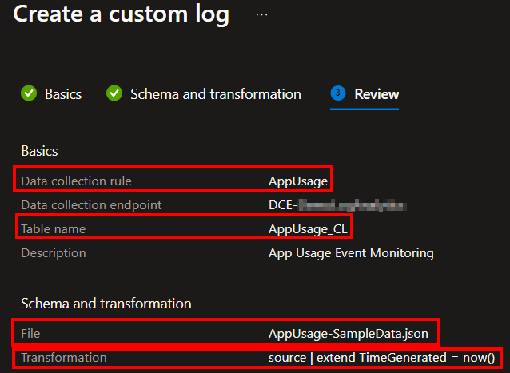Viewport: 510px width, 373px height.
Task: Click the AppUsage rule value
Action: click(x=298, y=181)
